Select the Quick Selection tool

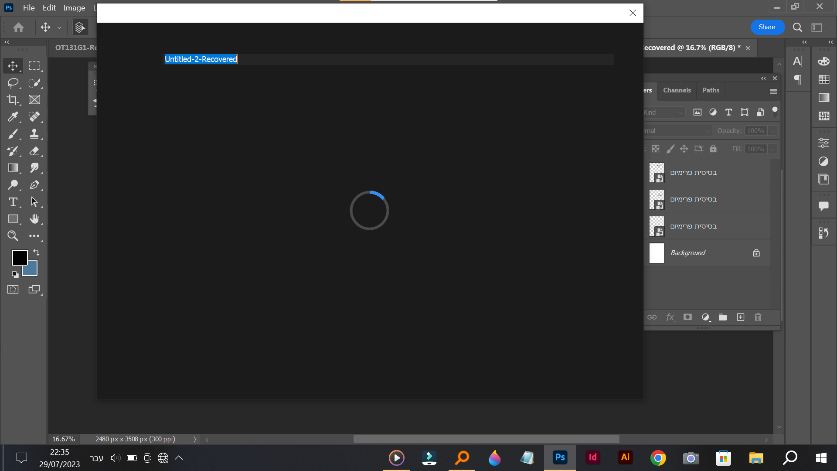34,83
